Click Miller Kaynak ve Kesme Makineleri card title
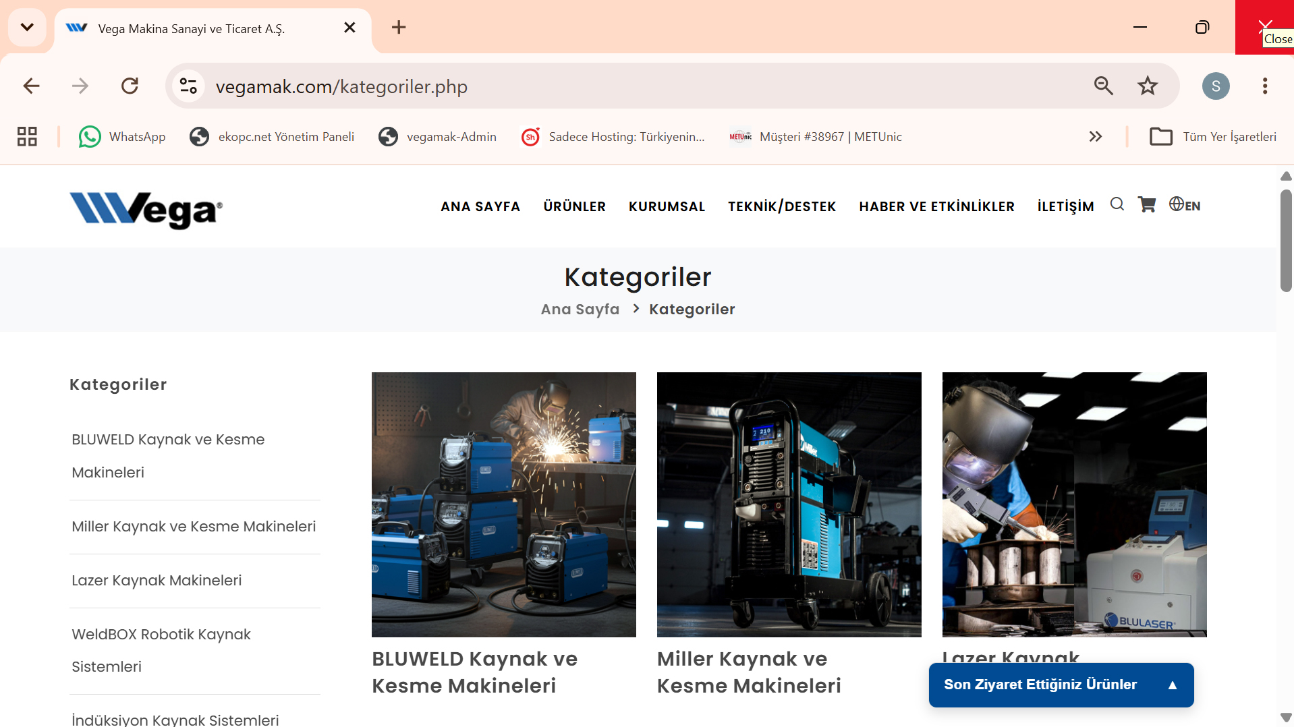Image resolution: width=1294 pixels, height=727 pixels. click(x=749, y=672)
